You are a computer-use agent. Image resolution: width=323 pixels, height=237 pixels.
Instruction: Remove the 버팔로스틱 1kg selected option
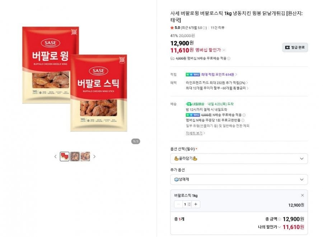click(302, 195)
